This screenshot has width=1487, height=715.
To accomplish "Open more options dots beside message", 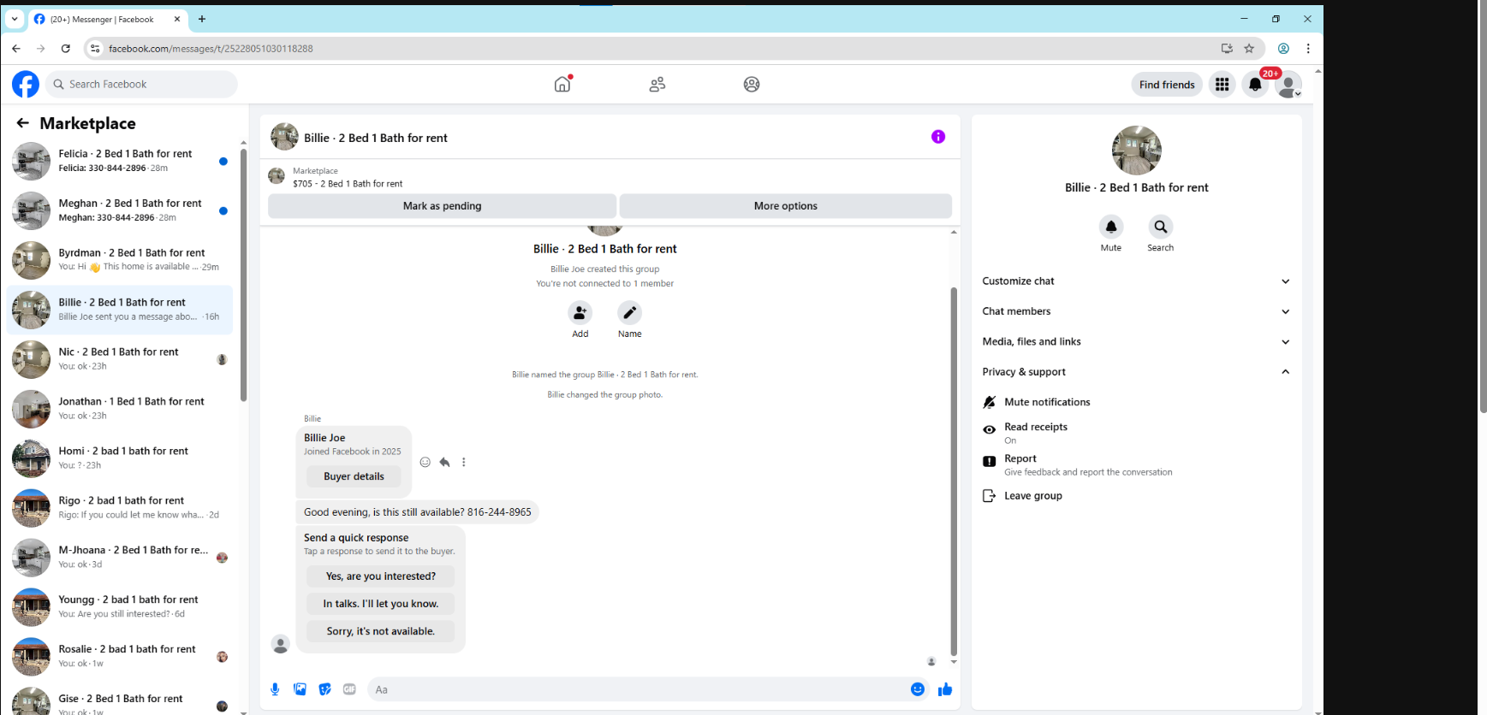I will click(464, 462).
